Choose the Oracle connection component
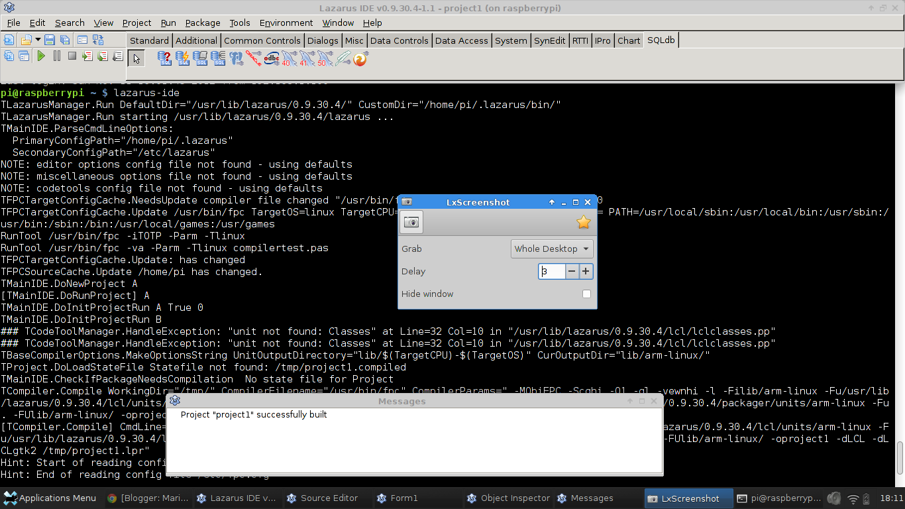905x509 pixels. [254, 58]
